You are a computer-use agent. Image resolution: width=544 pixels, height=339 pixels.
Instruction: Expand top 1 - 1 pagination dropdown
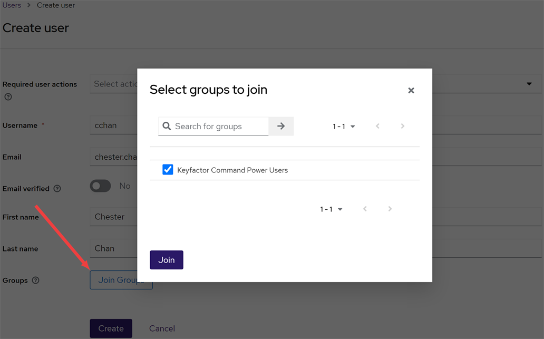[x=344, y=127]
